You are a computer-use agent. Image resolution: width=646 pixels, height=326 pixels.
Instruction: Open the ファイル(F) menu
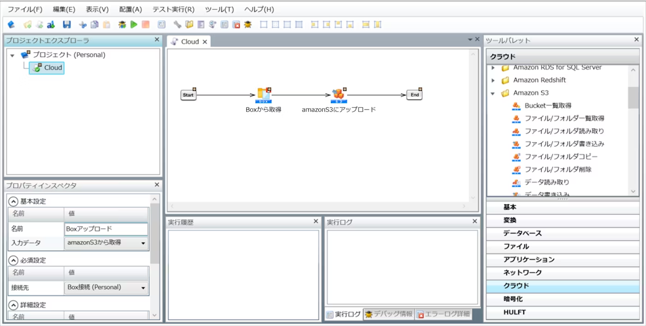pos(25,9)
